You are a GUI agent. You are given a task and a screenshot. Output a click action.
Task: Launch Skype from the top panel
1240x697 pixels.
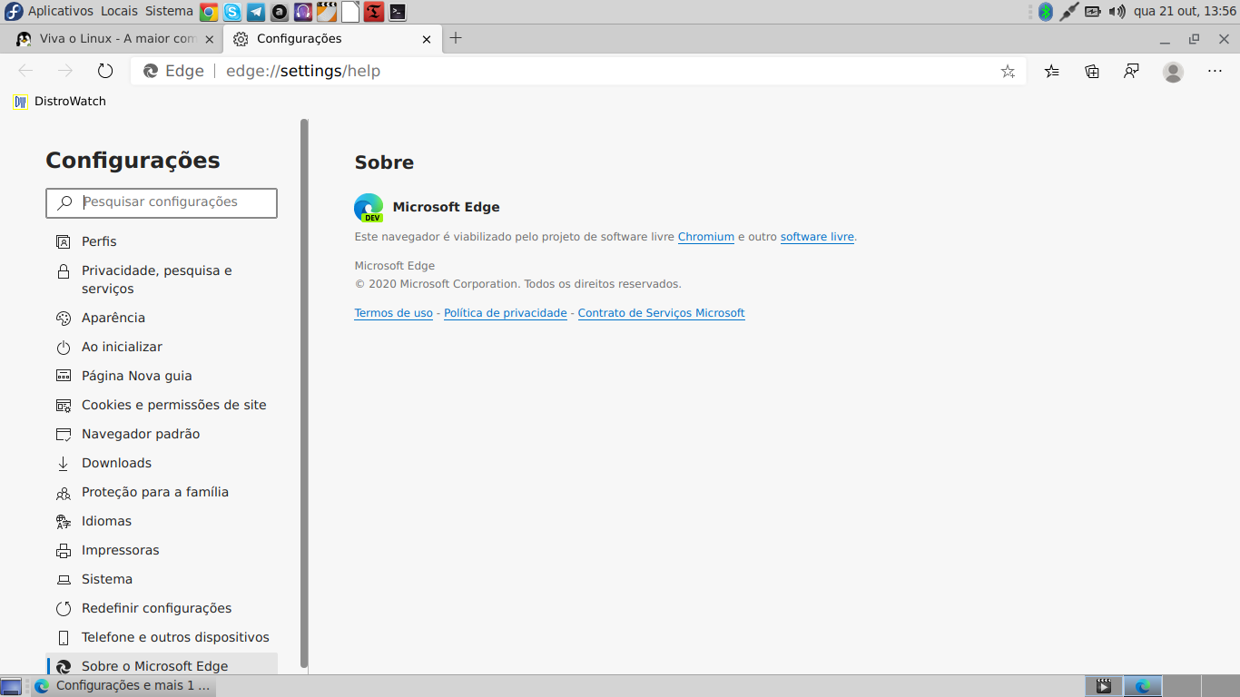click(x=232, y=12)
